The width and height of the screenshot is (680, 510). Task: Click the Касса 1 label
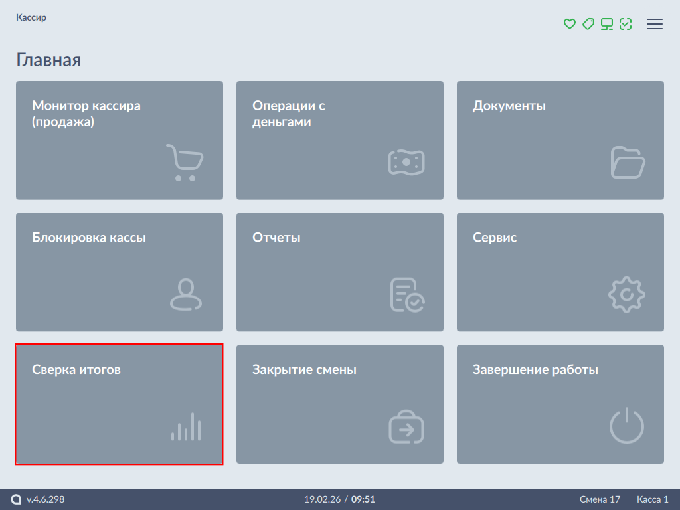652,499
